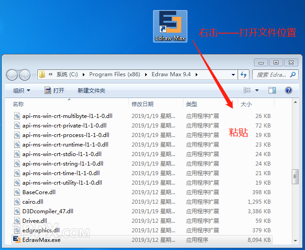This screenshot has height=250, width=305.
Task: Sort by 名称 column header
Action: [x=18, y=104]
